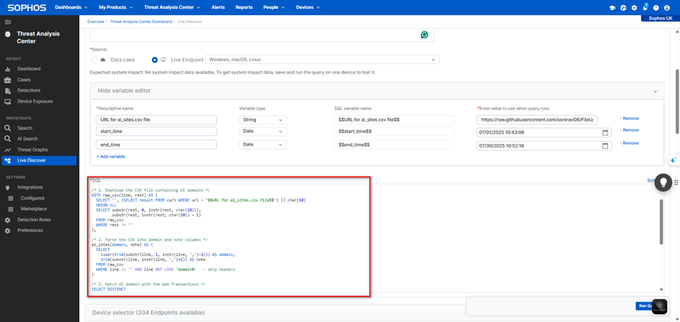Open Threat Graphs in sidebar
Viewport: 680px width, 322px height.
(x=32, y=150)
